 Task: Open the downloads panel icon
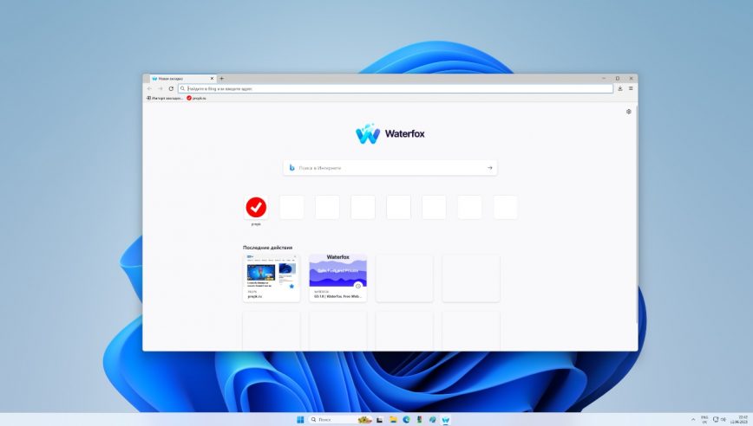(620, 88)
